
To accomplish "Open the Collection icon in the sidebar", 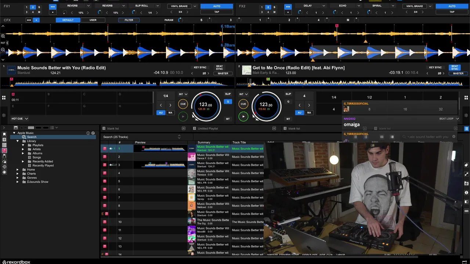I will click(4, 139).
